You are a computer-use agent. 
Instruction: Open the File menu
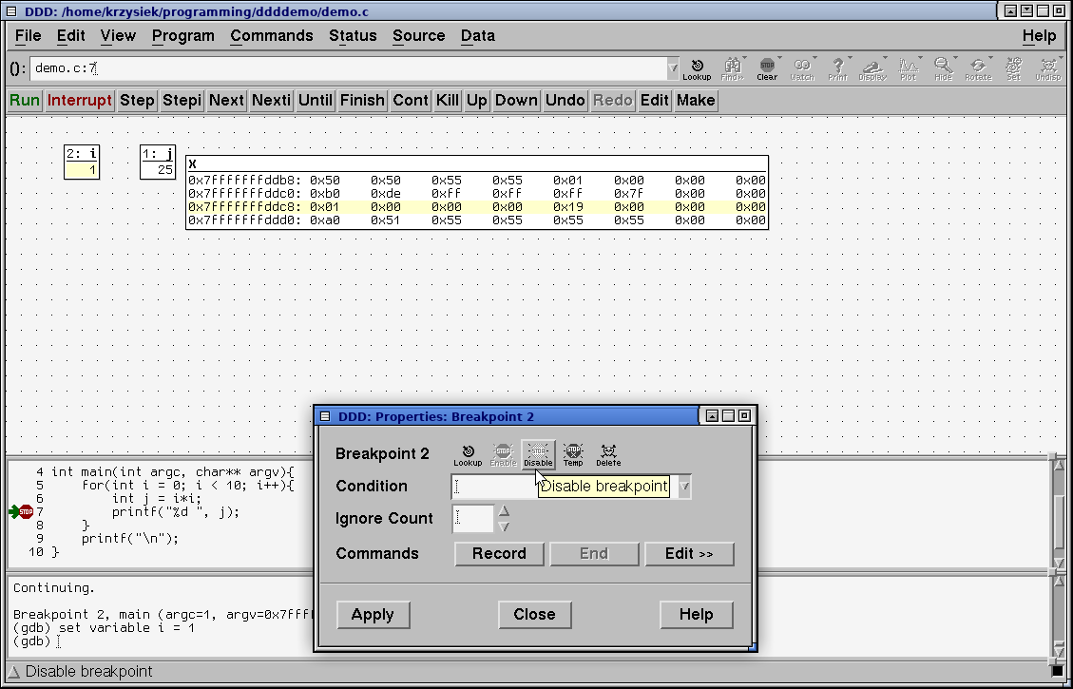(29, 35)
